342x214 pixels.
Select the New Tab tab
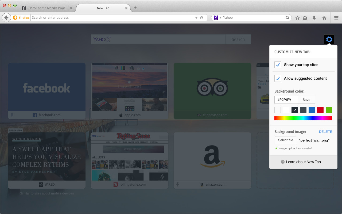(103, 8)
